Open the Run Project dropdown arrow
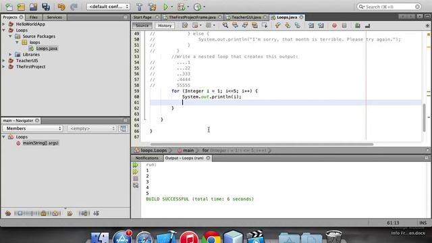 point(172,7)
